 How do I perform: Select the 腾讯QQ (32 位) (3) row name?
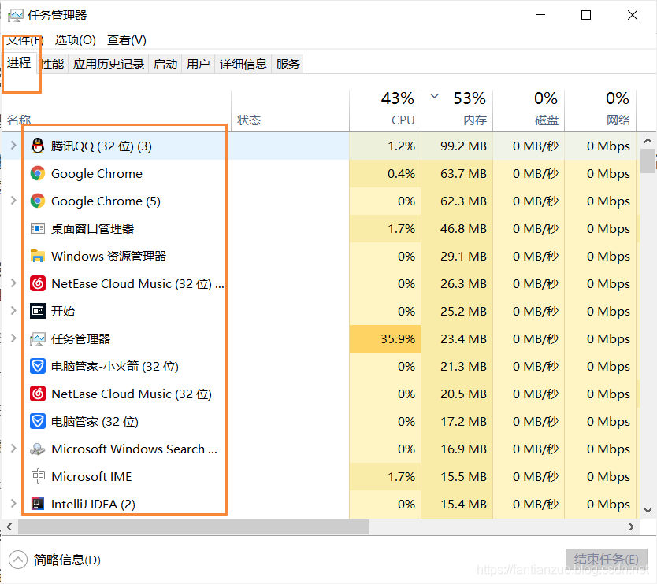[x=102, y=146]
